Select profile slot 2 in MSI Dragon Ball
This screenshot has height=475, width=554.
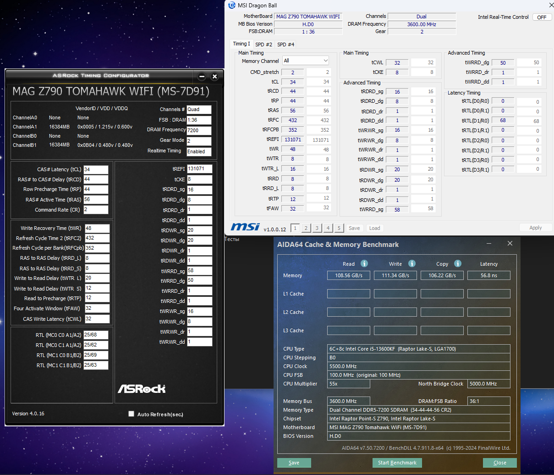tap(306, 228)
